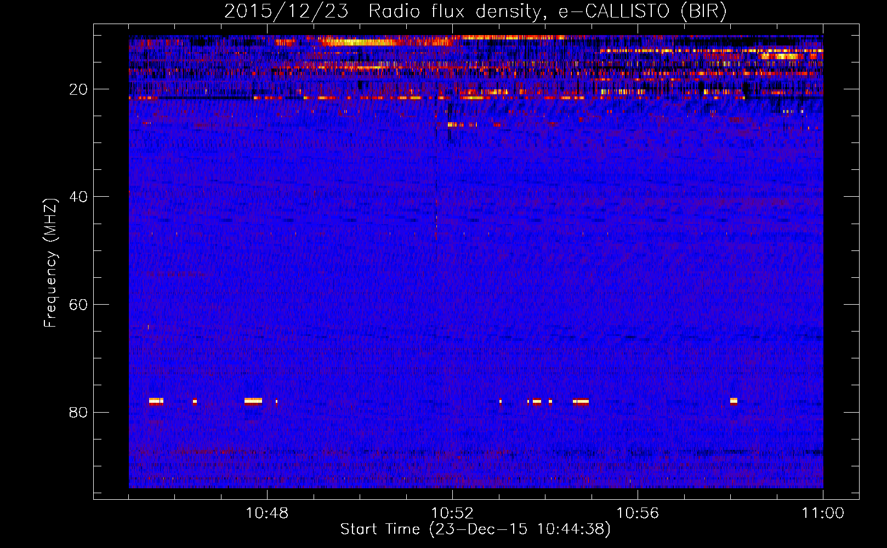Click the 11:00 time tick label
This screenshot has width=887, height=548.
pos(823,513)
